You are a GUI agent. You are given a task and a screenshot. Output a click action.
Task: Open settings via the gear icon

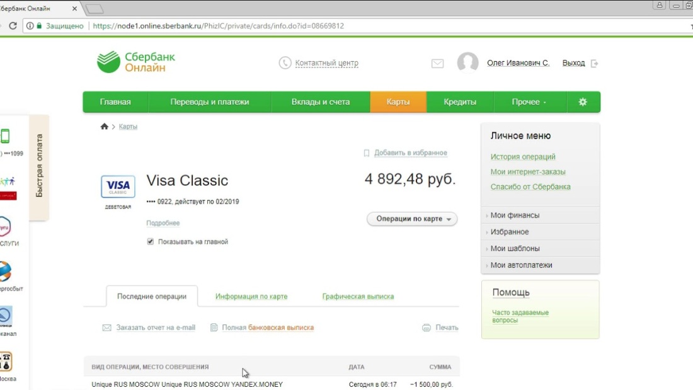coord(583,101)
